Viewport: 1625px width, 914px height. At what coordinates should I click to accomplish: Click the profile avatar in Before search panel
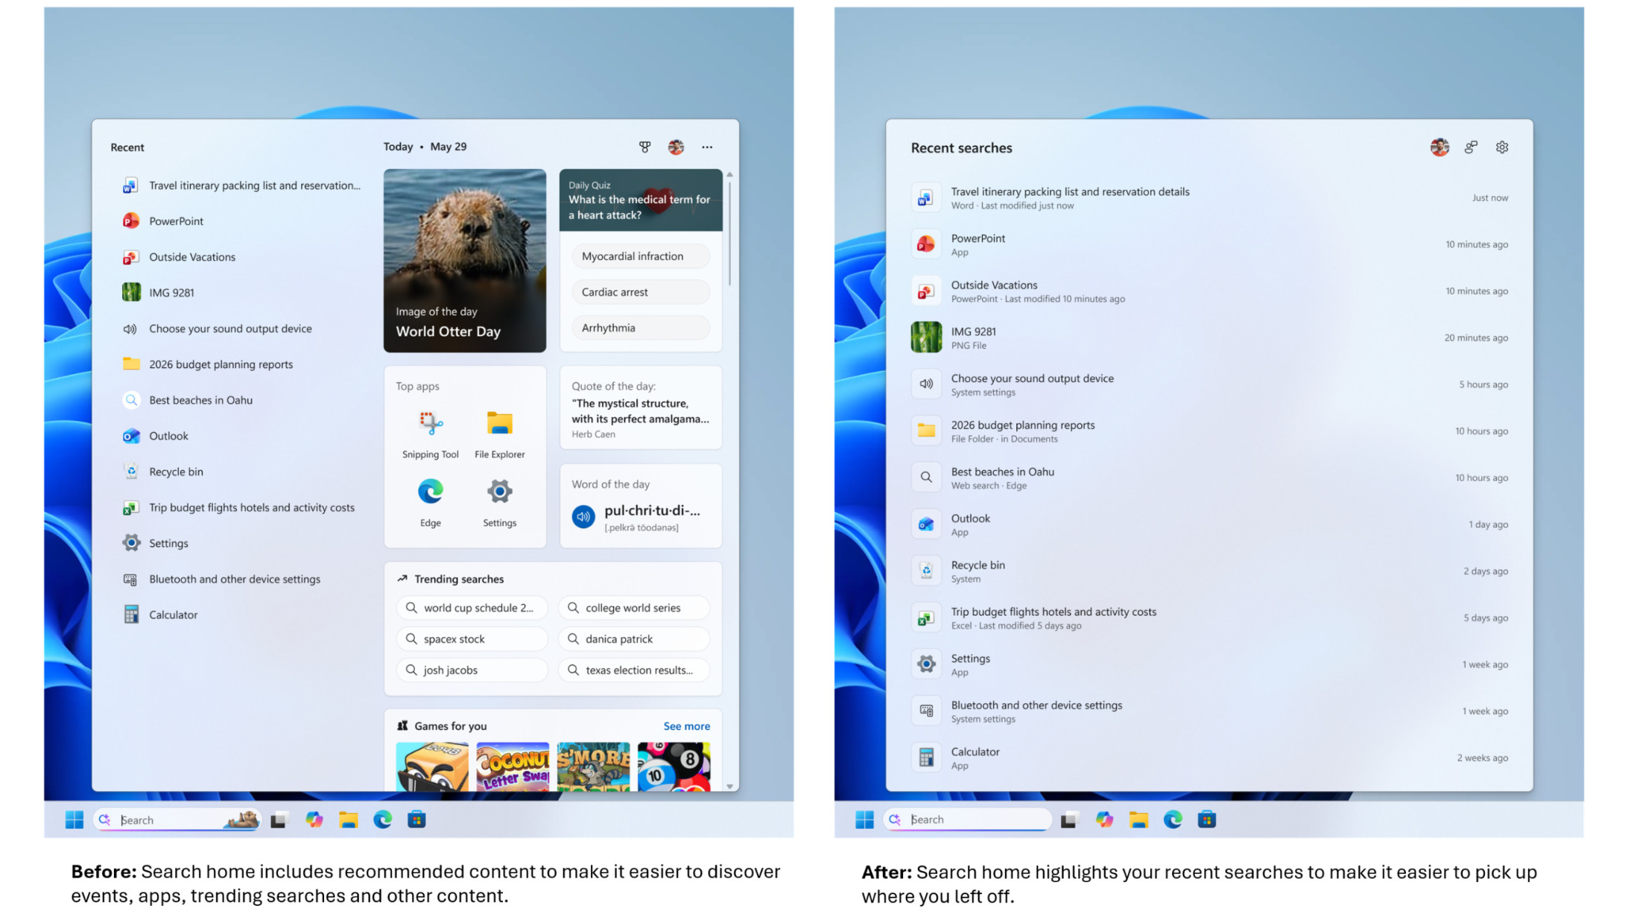[x=676, y=147]
